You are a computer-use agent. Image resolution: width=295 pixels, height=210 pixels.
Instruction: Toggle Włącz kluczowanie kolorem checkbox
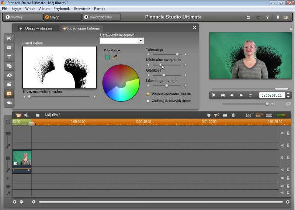coord(148,94)
